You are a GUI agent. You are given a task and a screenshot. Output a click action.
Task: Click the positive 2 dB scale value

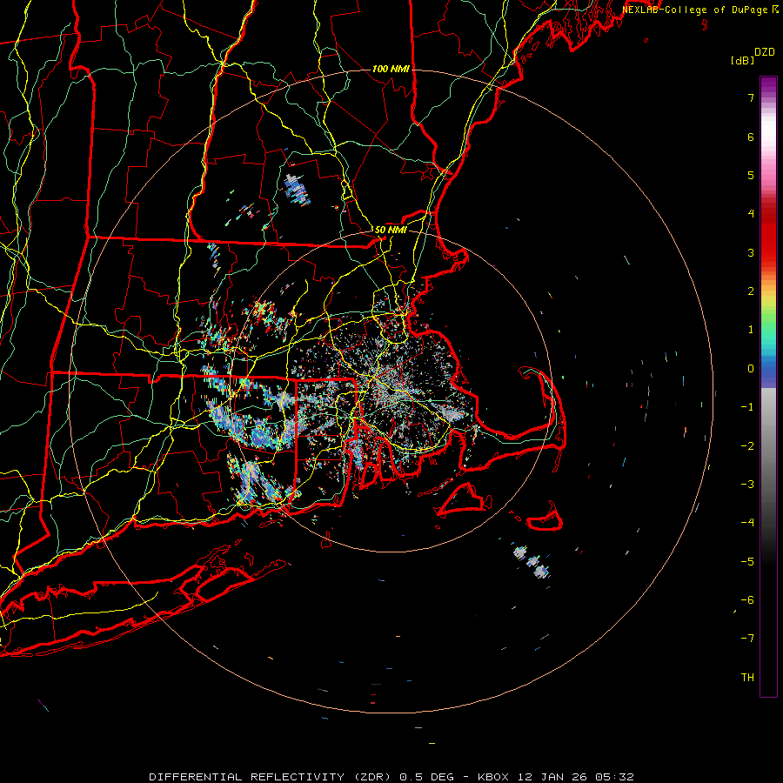tap(751, 291)
